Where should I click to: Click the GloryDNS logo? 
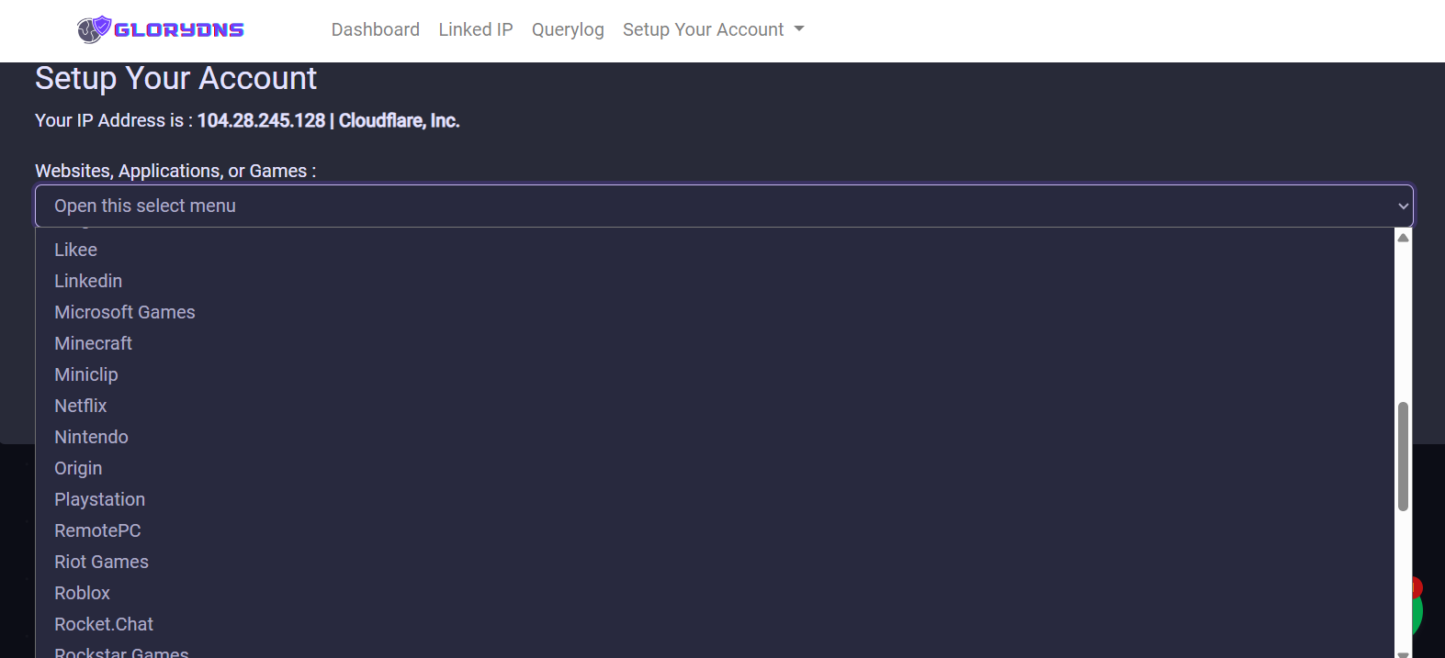click(x=161, y=29)
